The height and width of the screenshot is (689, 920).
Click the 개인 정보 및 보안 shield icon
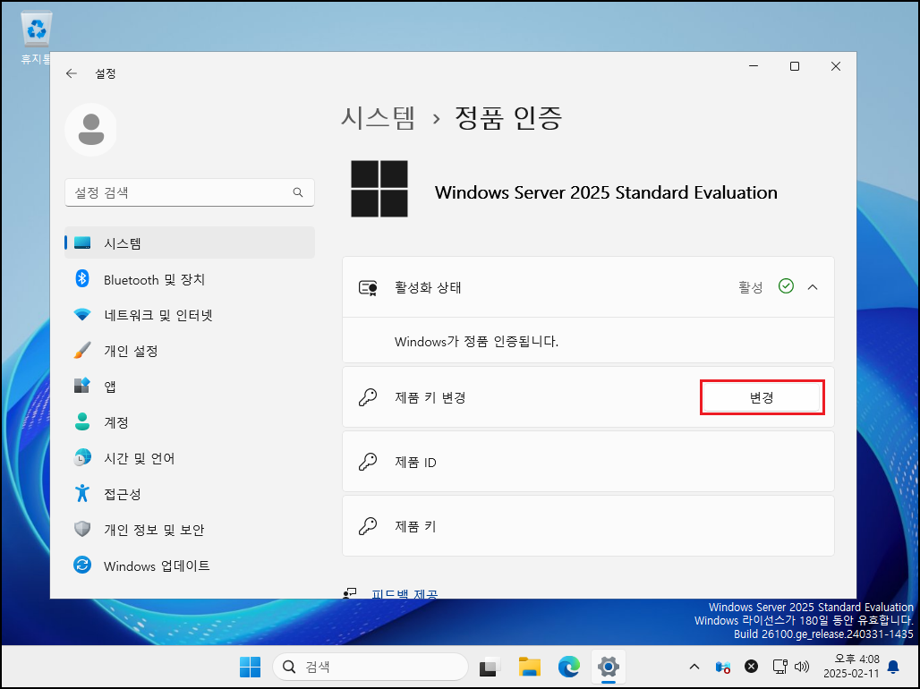pos(82,530)
